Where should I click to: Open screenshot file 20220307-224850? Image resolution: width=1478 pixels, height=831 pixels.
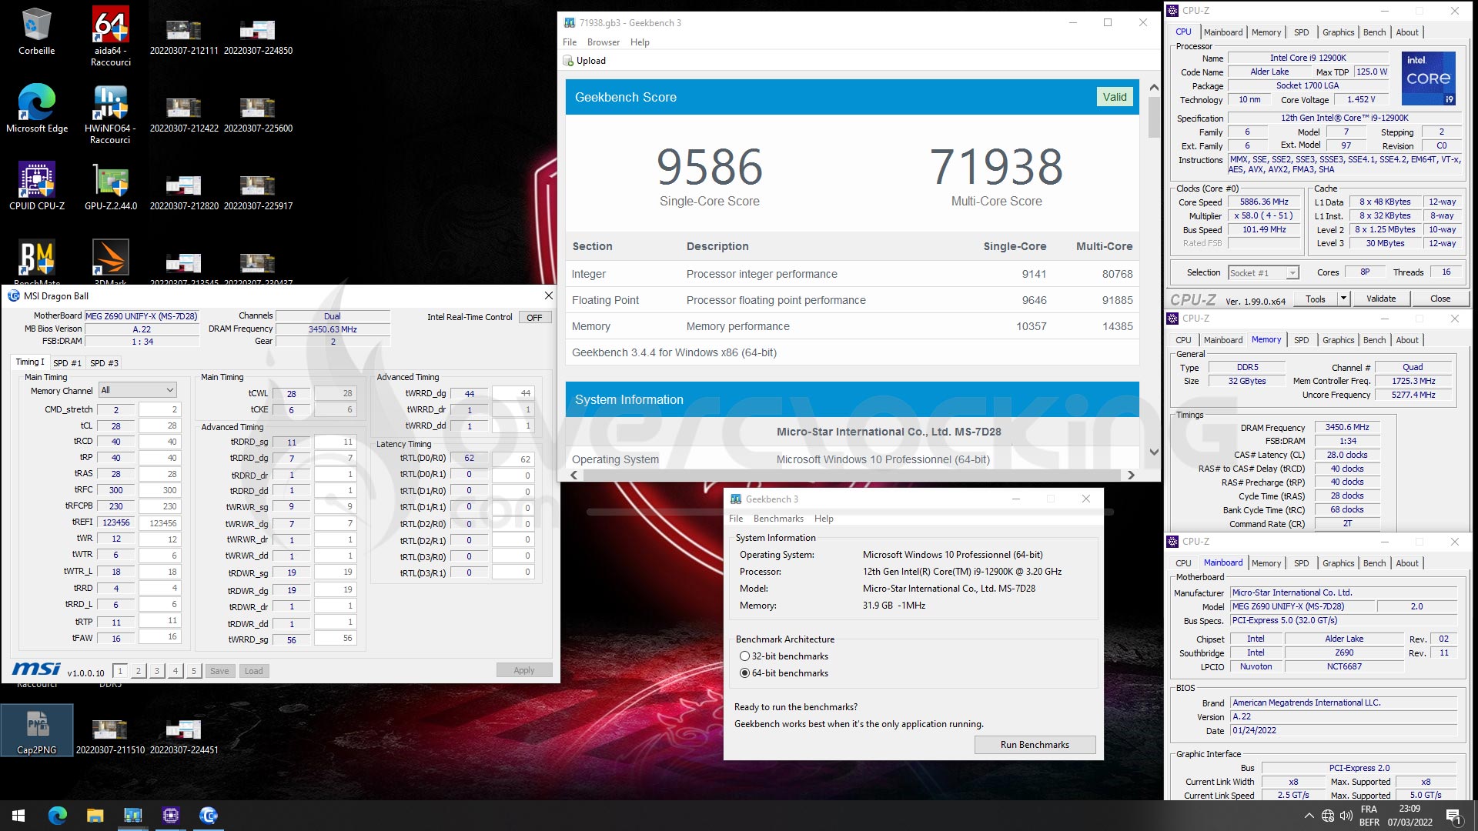258,36
